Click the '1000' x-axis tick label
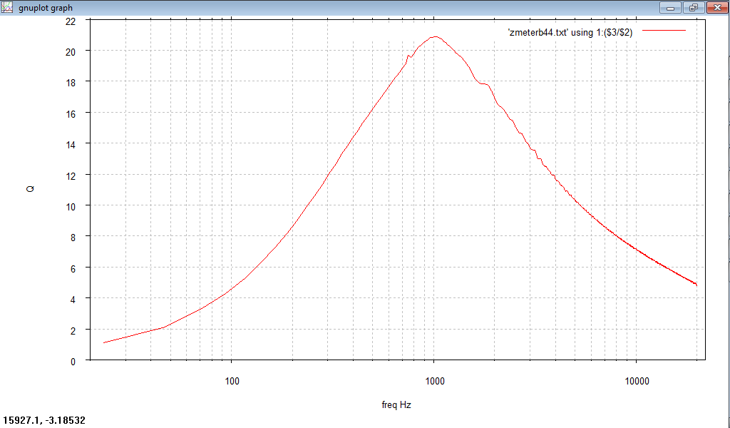The image size is (730, 428). pyautogui.click(x=434, y=381)
